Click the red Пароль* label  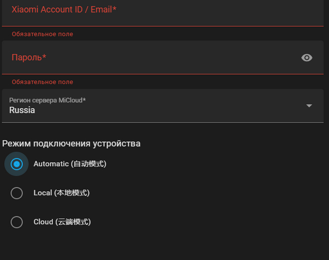click(x=29, y=57)
